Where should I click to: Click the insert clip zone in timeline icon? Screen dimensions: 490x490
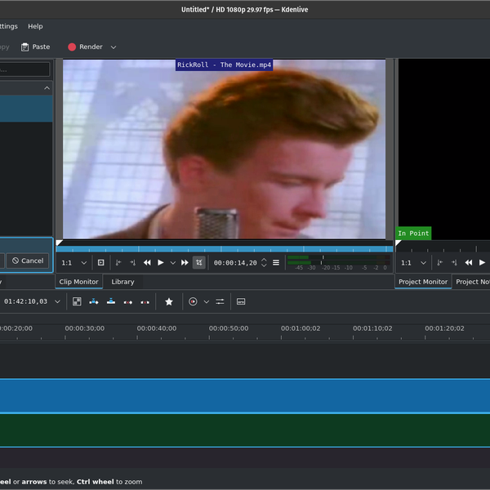(x=94, y=301)
